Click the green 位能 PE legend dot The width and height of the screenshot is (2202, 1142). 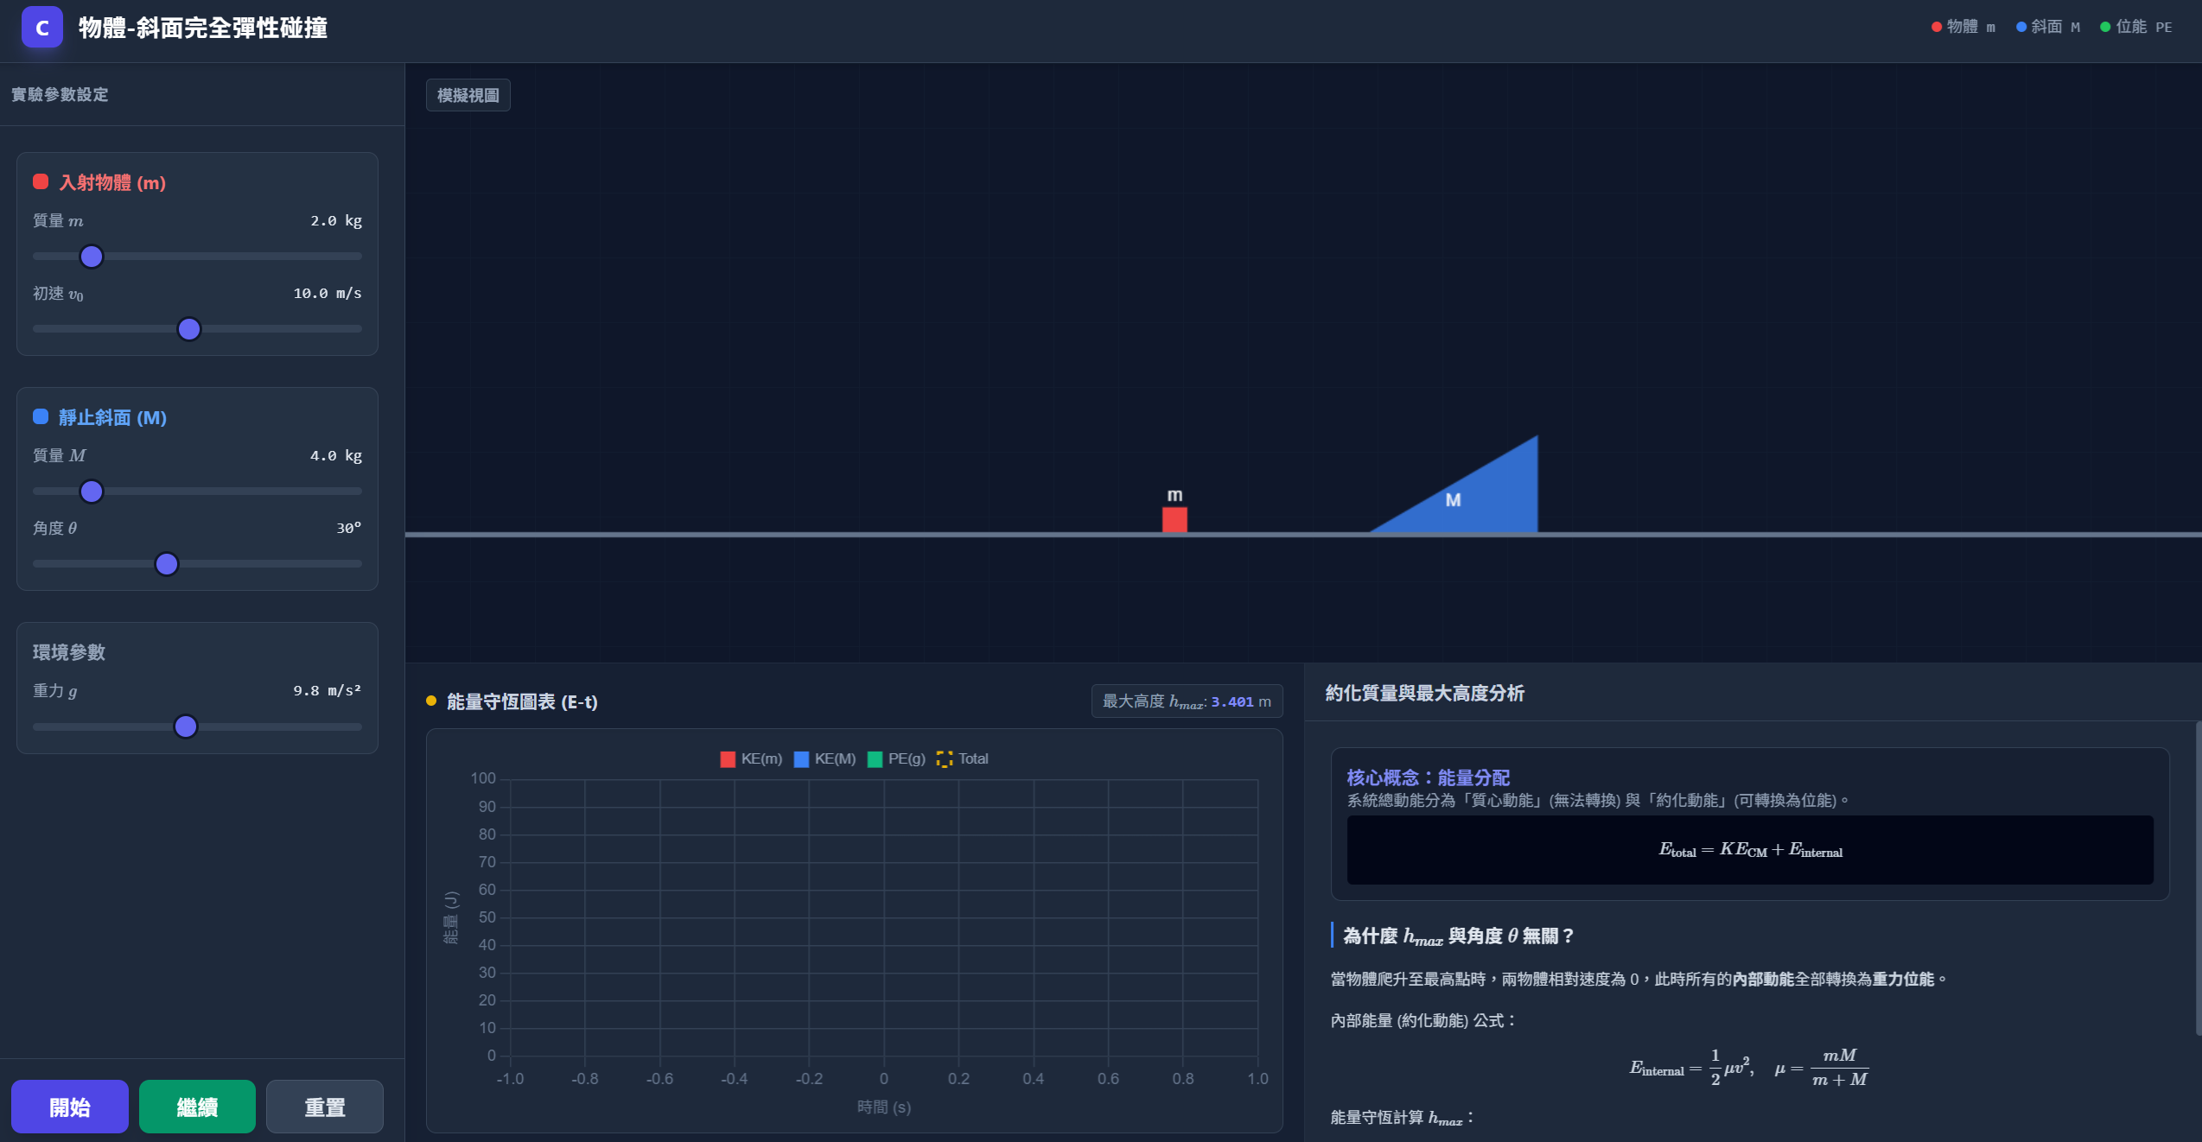click(x=2105, y=27)
